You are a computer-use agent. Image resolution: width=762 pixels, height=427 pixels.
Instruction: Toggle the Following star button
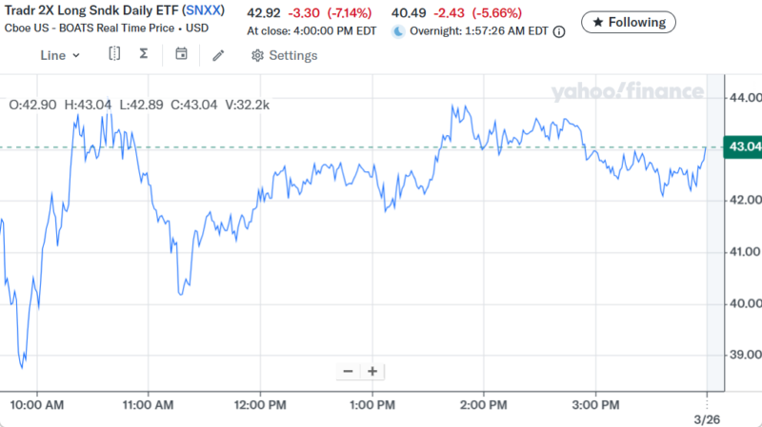pyautogui.click(x=629, y=21)
